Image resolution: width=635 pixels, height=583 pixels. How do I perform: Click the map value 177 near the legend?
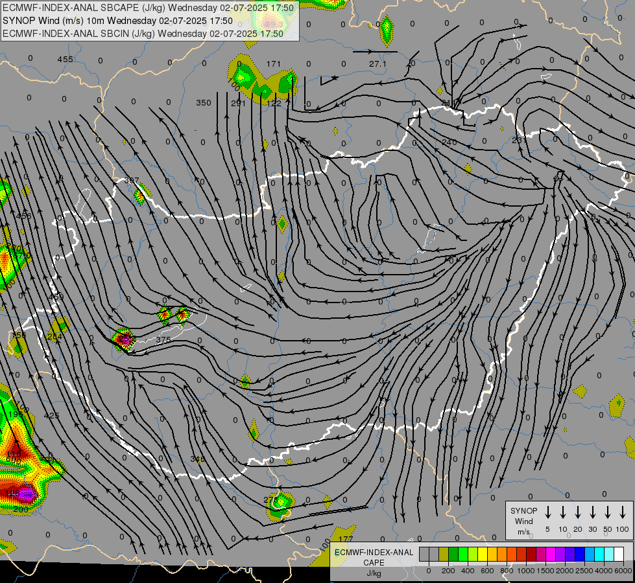pyautogui.click(x=346, y=539)
